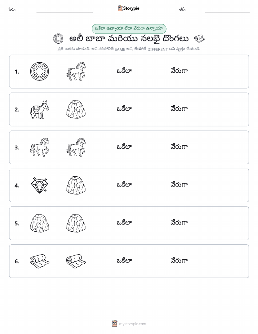Choose ఒకేలా for row 5

tap(124, 223)
